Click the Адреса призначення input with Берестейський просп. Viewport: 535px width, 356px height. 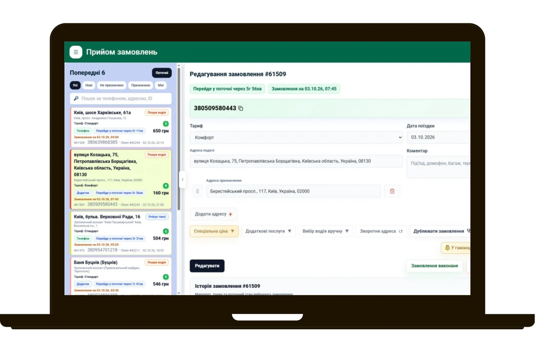tap(293, 191)
